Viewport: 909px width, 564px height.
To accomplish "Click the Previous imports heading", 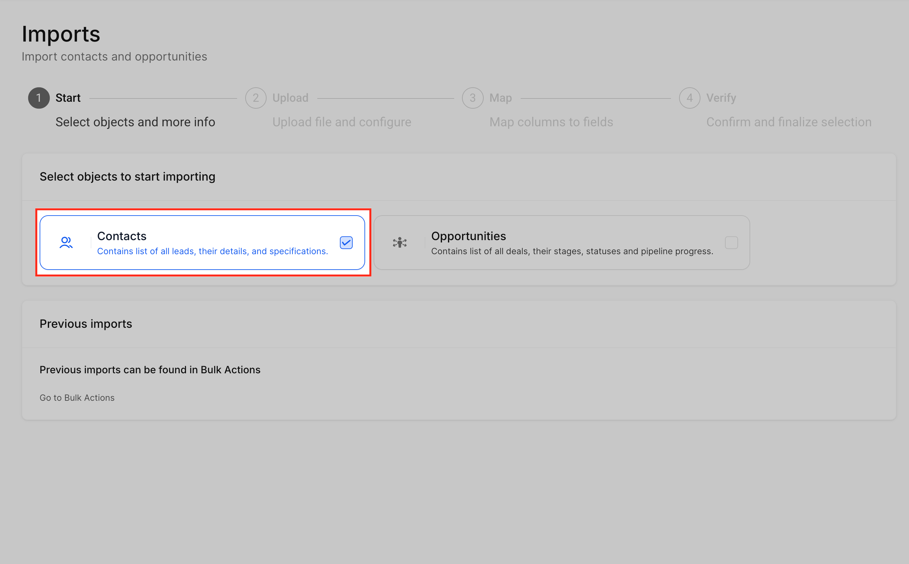I will pos(86,324).
